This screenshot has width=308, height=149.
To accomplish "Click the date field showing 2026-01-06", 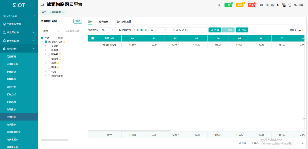I will 189,30.
